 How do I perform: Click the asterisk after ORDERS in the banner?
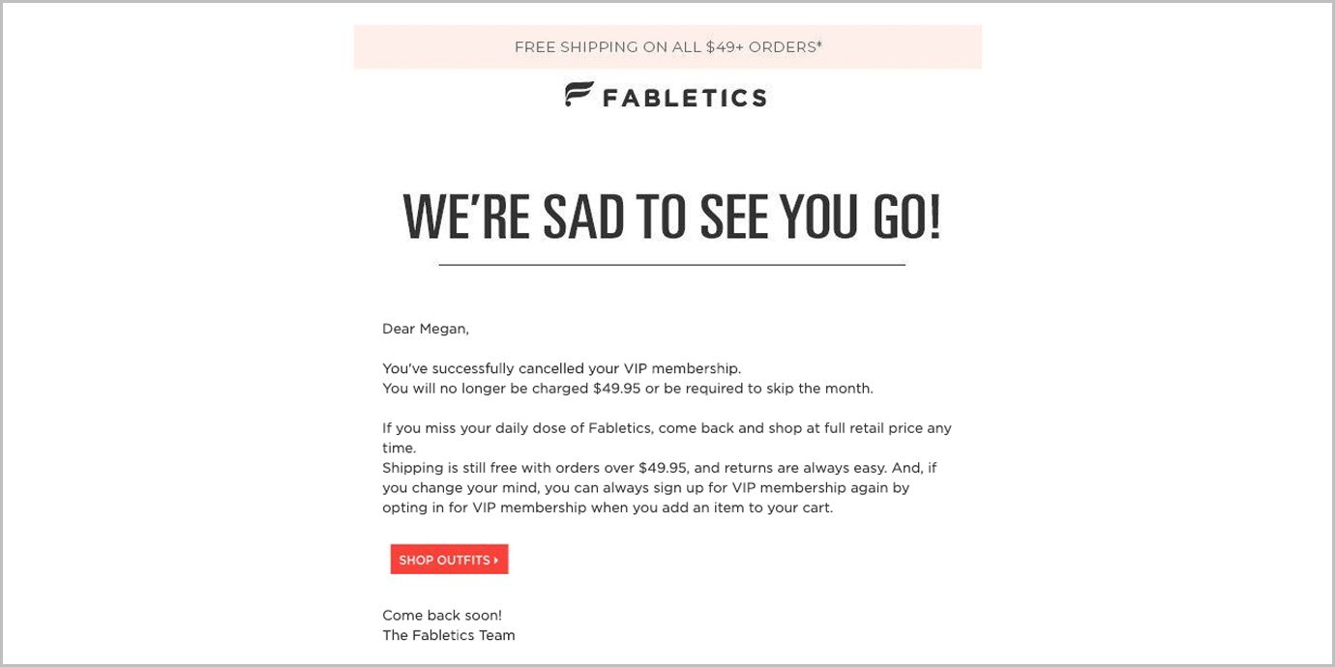point(819,43)
